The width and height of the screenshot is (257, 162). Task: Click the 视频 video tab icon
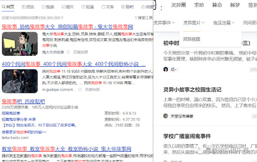pos(43,7)
